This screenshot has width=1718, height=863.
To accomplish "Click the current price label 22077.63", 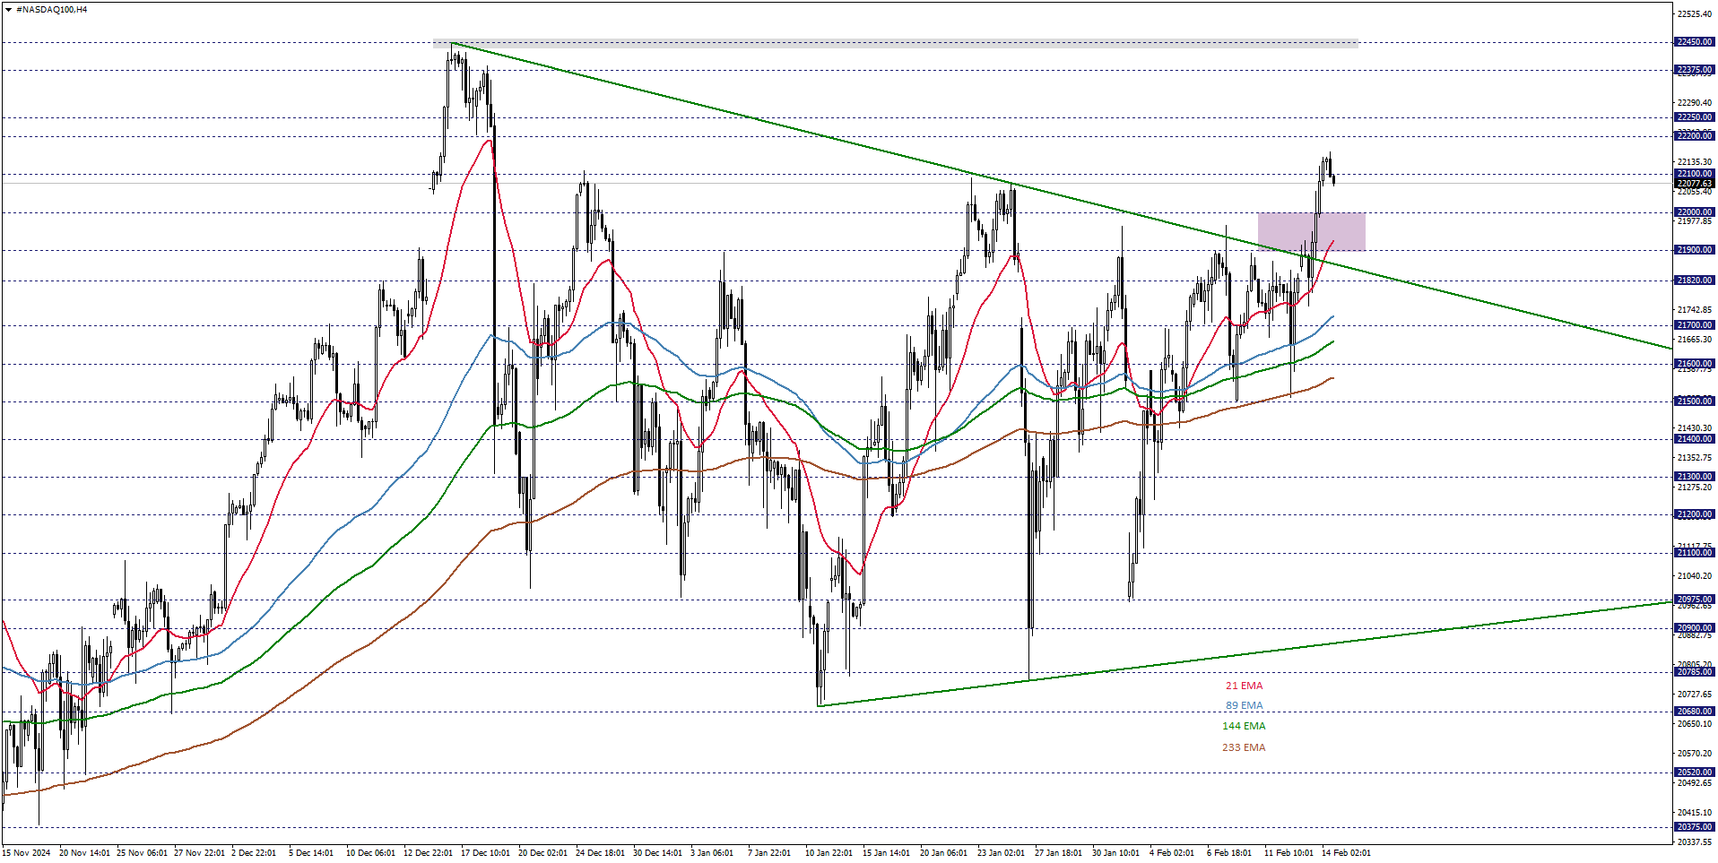I will click(x=1695, y=184).
